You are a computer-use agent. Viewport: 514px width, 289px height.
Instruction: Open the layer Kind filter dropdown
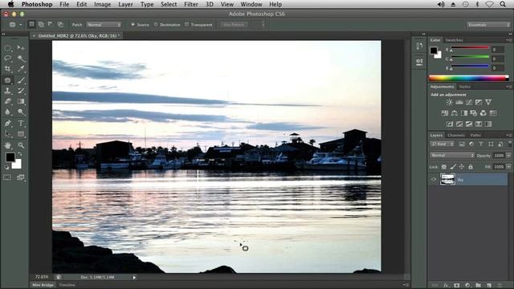[443, 144]
